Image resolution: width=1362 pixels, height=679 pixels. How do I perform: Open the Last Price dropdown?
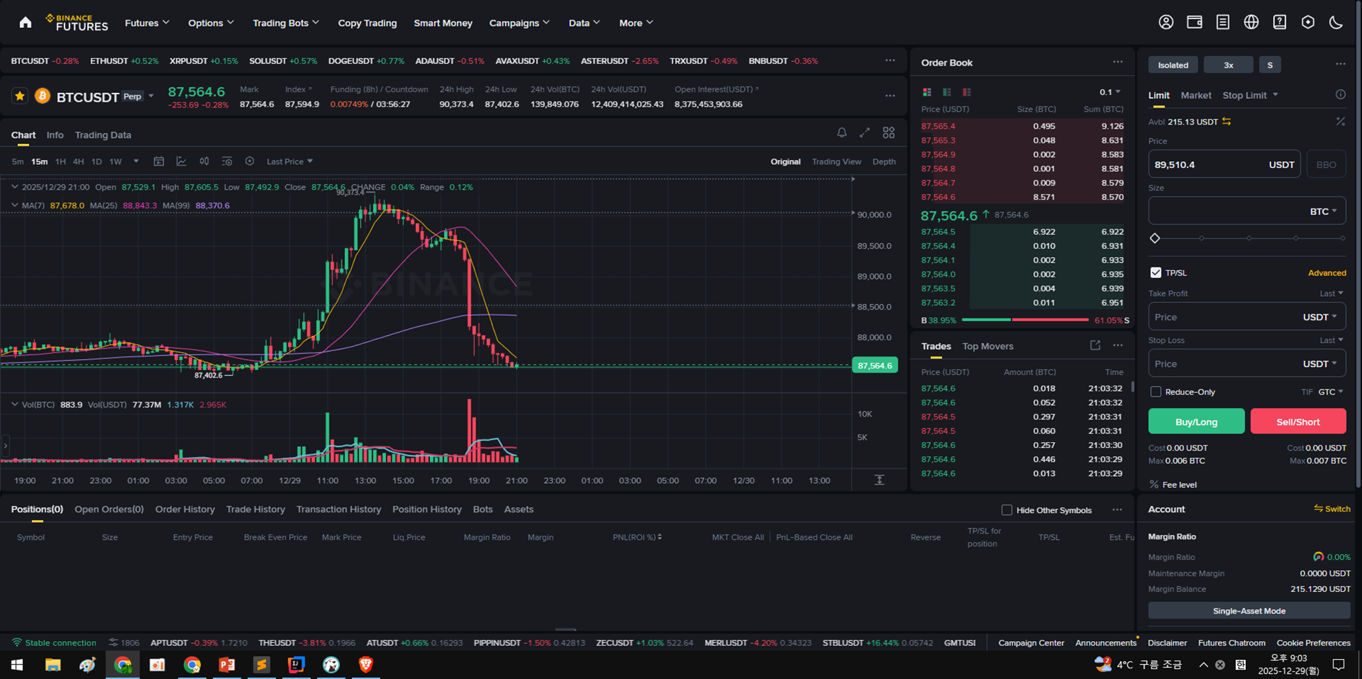[290, 161]
